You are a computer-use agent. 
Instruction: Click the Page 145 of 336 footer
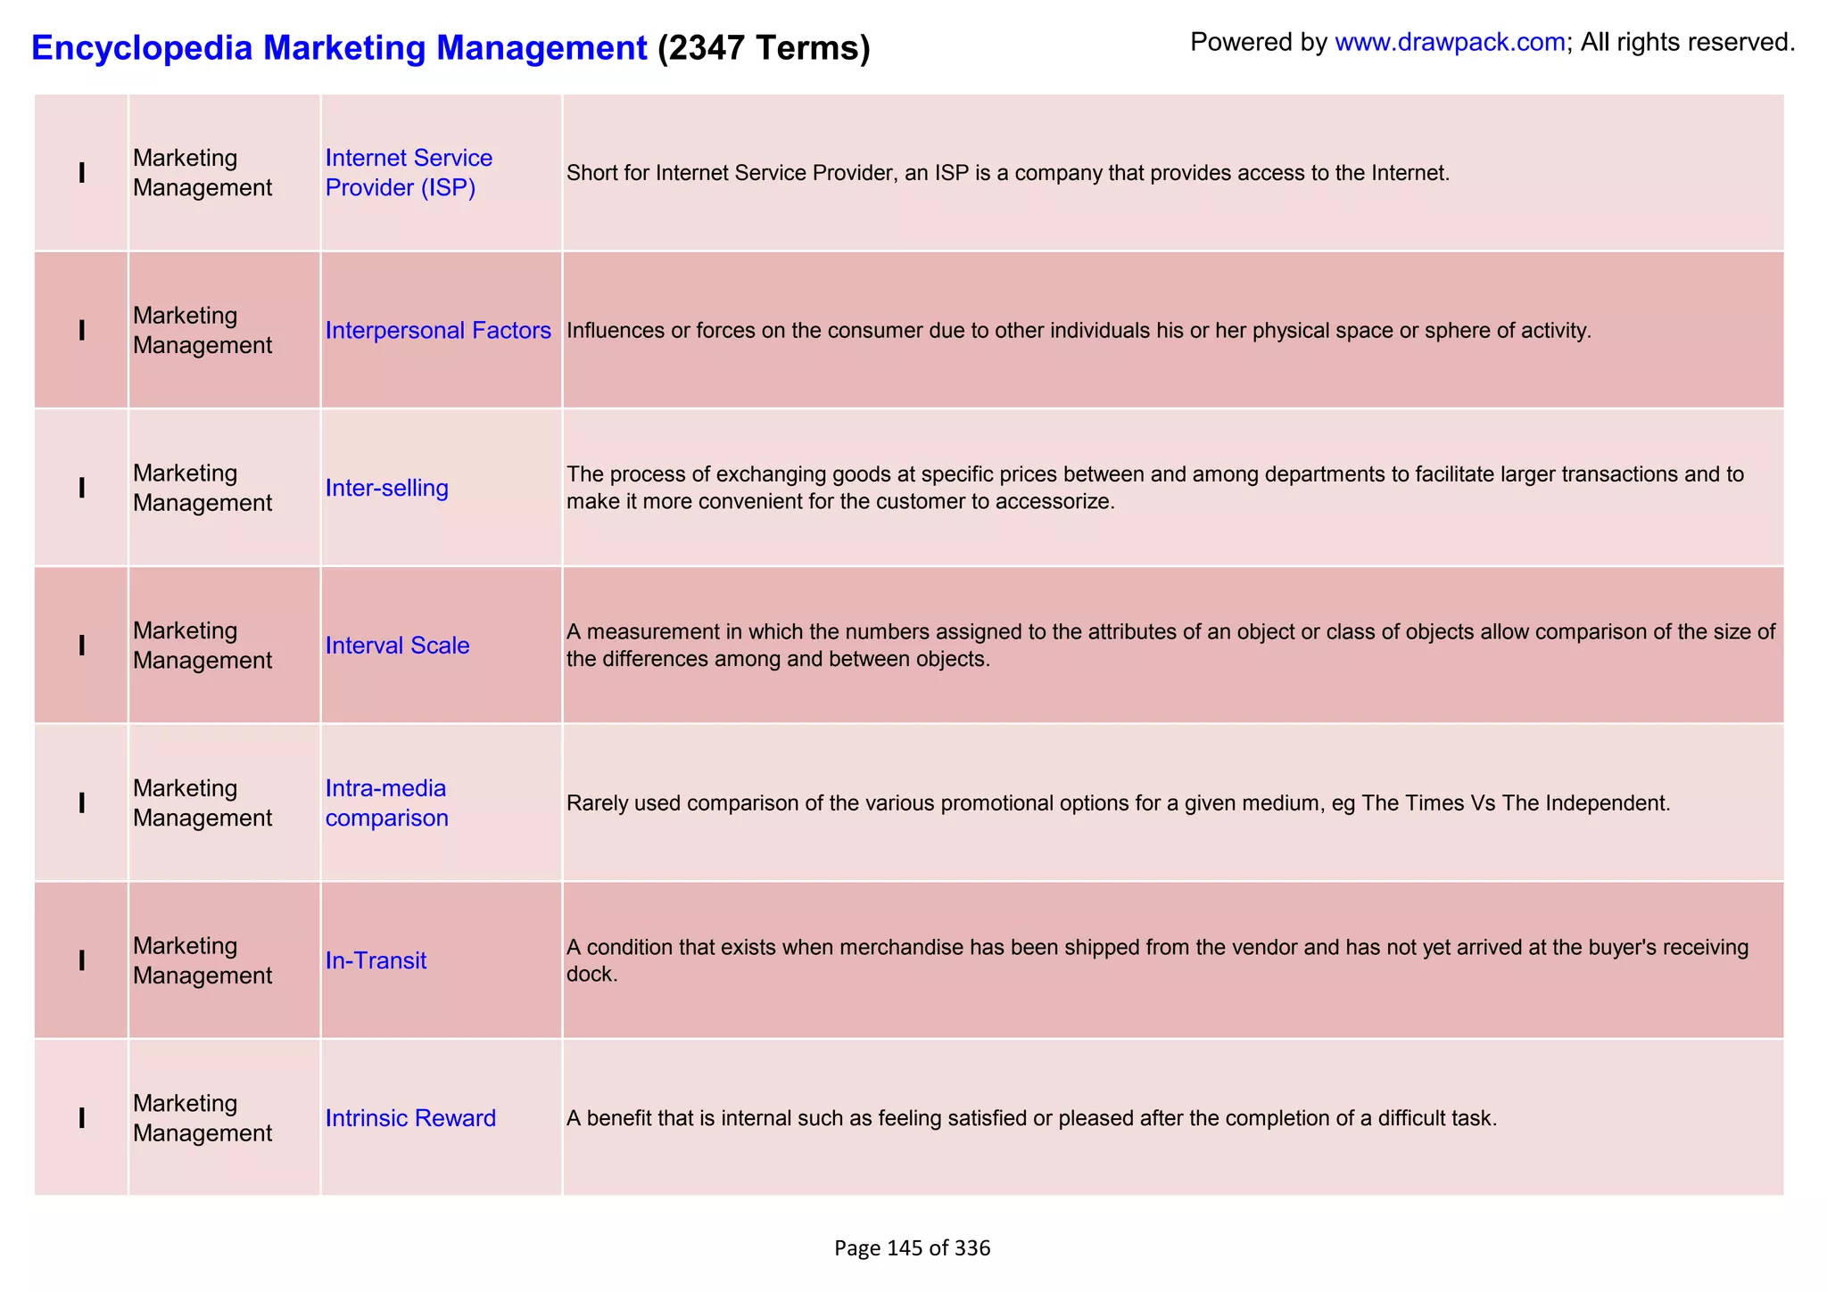[x=913, y=1248]
